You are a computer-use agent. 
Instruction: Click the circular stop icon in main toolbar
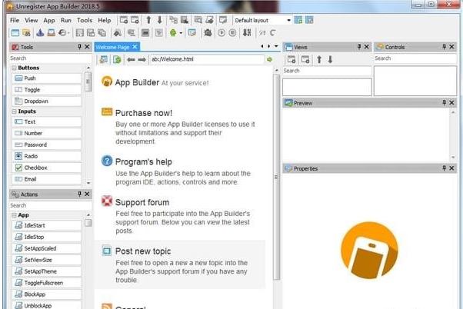point(233,33)
